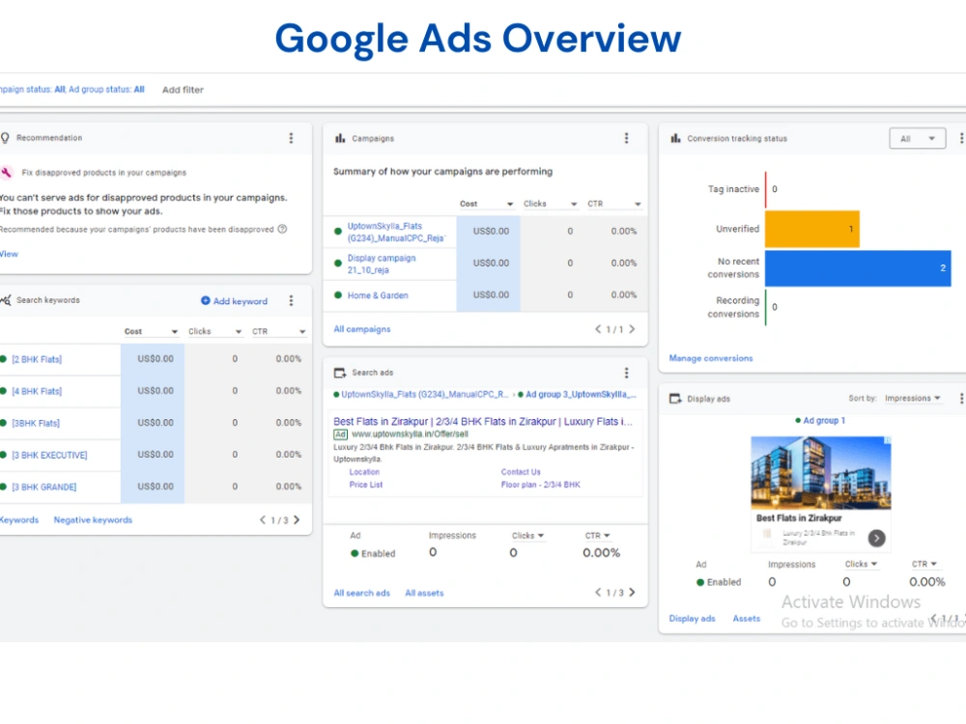Click Location sitelink in ad preview

364,472
